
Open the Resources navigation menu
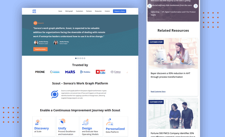[98, 11]
